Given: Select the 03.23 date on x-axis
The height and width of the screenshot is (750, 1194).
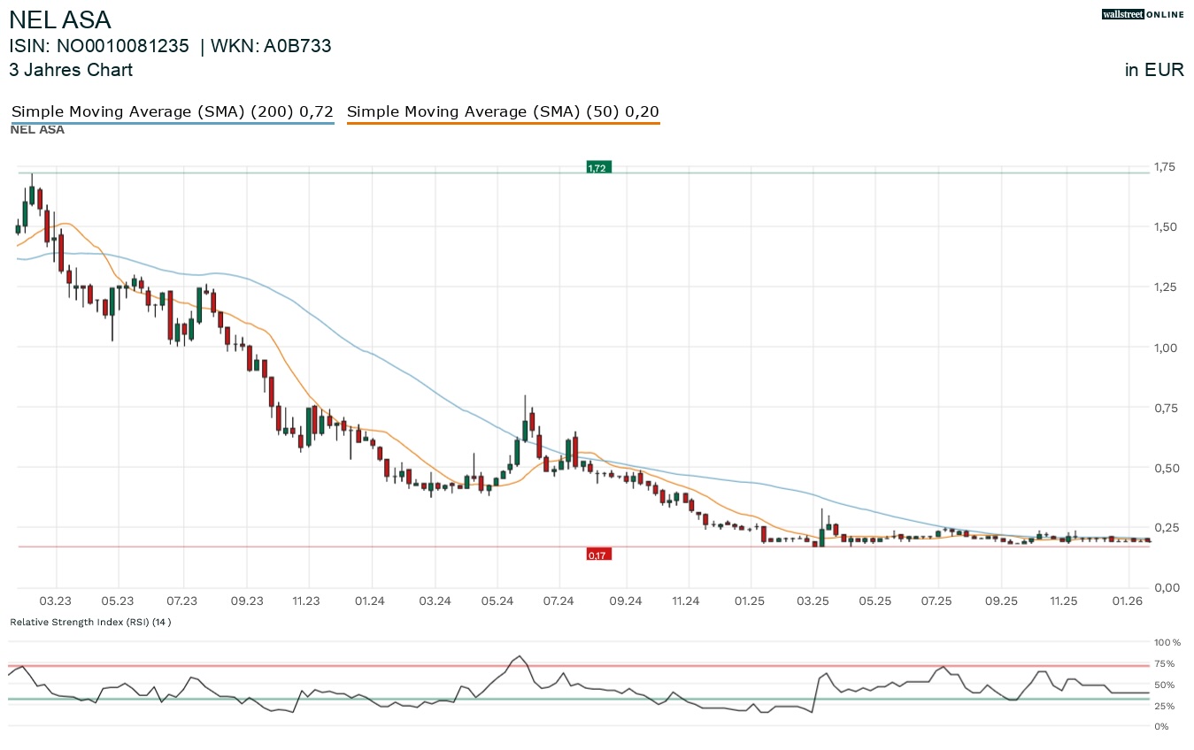Looking at the screenshot, I should click(56, 601).
